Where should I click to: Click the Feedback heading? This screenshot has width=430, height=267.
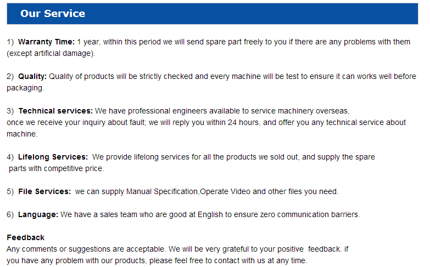point(25,238)
